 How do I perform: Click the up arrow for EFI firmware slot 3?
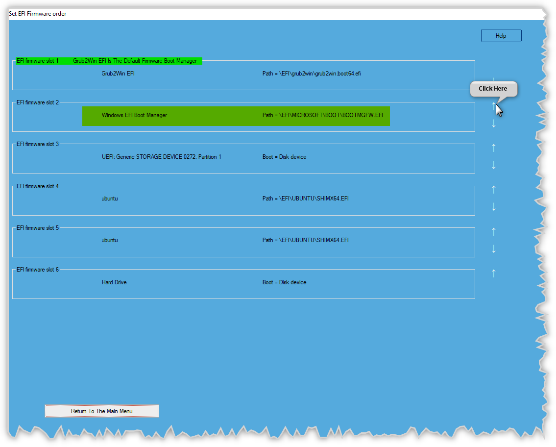click(x=494, y=148)
